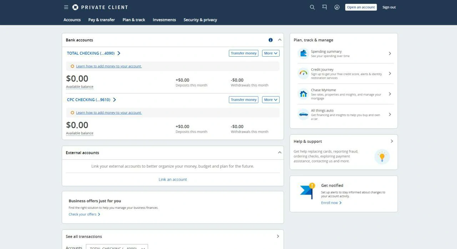Open CPC CHECKING (...9610) account link

89,100
